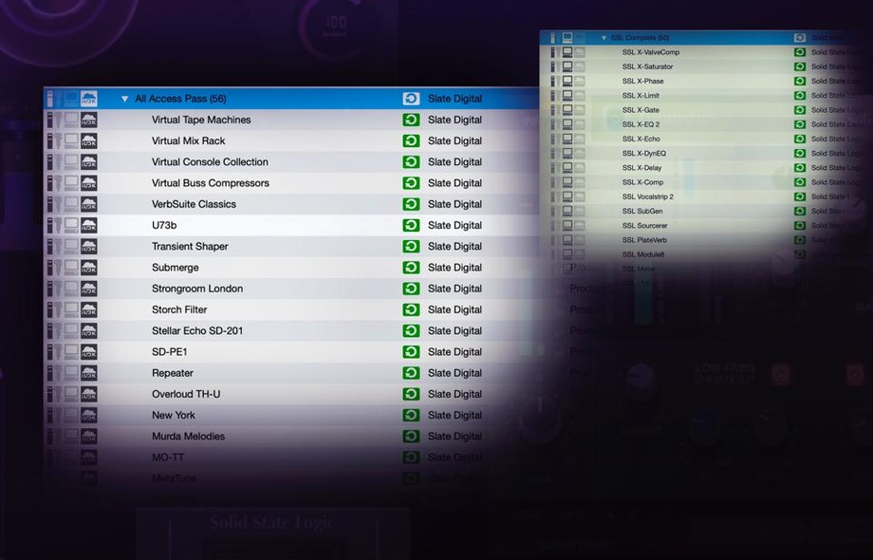Click Slate Digital publisher in Murda Melodies row
Image resolution: width=873 pixels, height=560 pixels.
(x=455, y=437)
